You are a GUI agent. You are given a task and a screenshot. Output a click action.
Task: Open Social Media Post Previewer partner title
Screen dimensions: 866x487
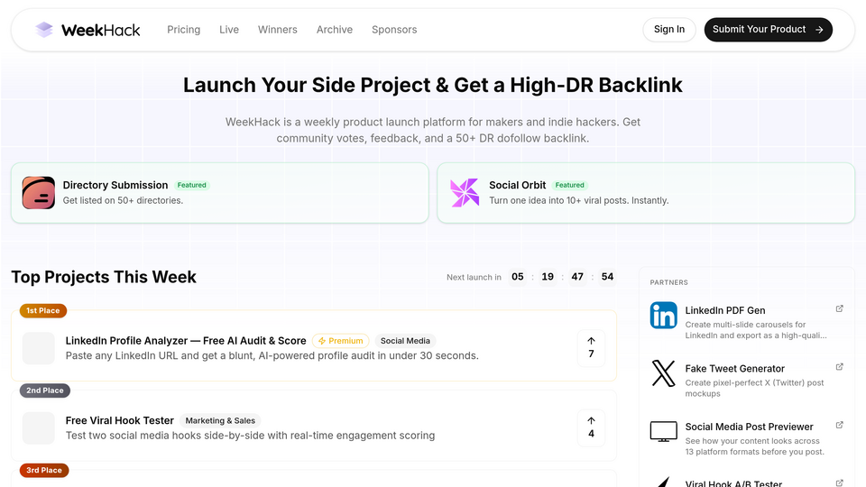coord(750,427)
